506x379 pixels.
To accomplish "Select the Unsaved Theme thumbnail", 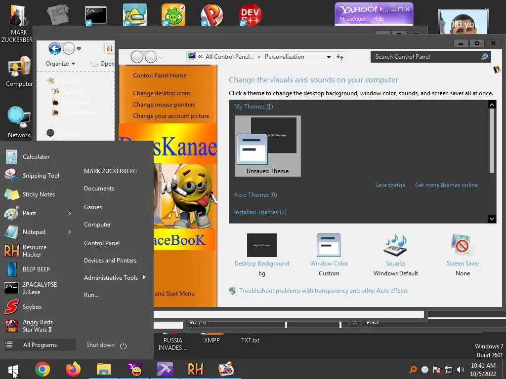I will (267, 146).
